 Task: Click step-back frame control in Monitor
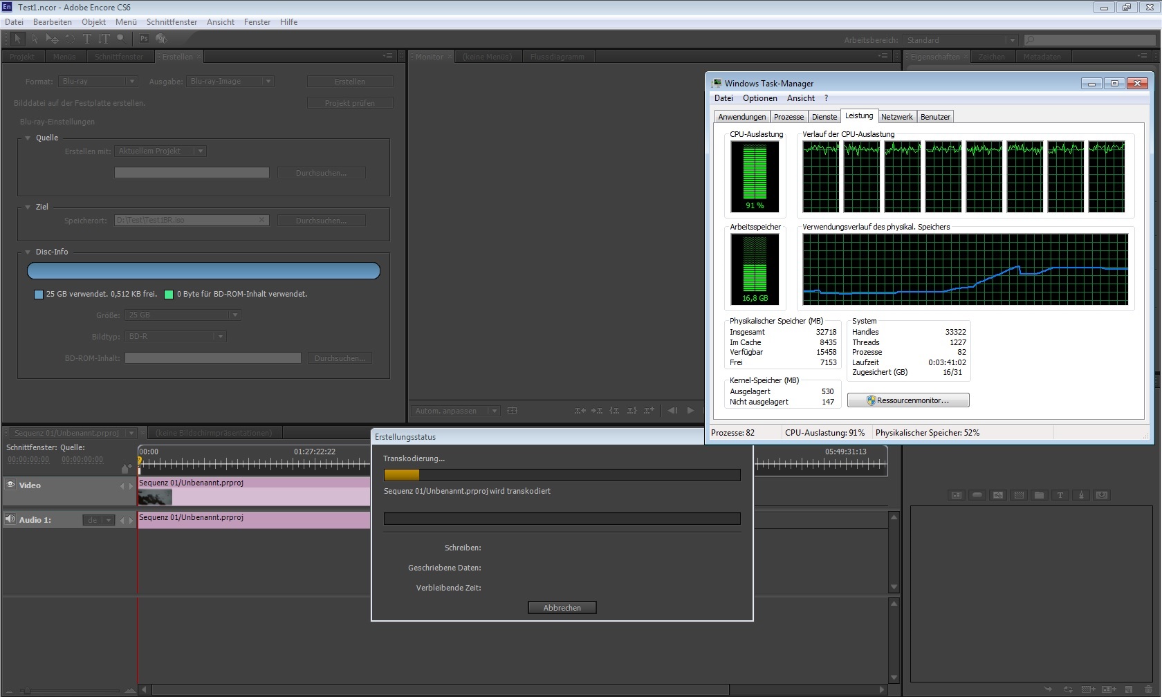coord(672,411)
